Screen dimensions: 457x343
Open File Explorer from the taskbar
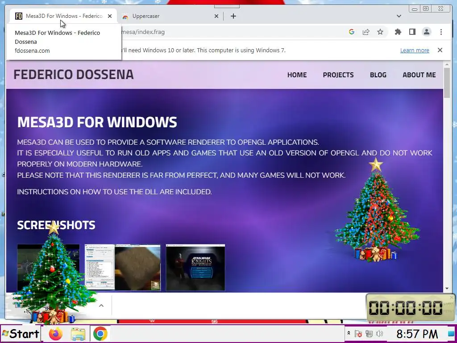78,334
